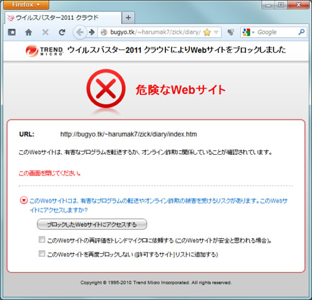
Task: Click the red X danger icon
Action: (x=106, y=89)
